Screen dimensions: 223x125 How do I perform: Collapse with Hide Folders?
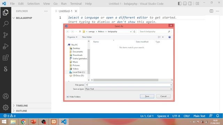74,97
